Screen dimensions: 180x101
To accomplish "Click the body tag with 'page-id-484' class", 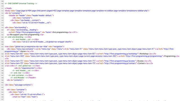I will point(77,11).
